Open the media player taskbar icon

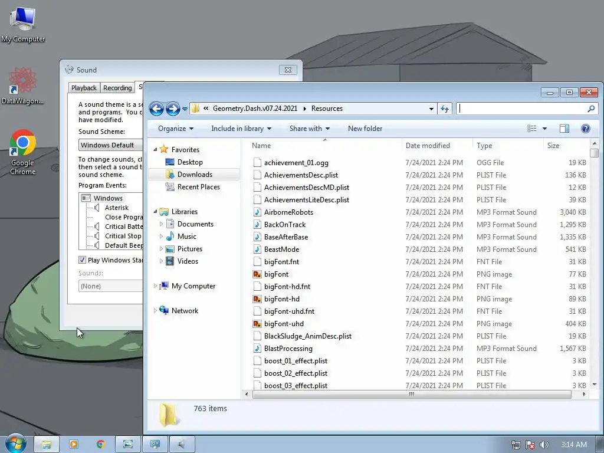74,444
